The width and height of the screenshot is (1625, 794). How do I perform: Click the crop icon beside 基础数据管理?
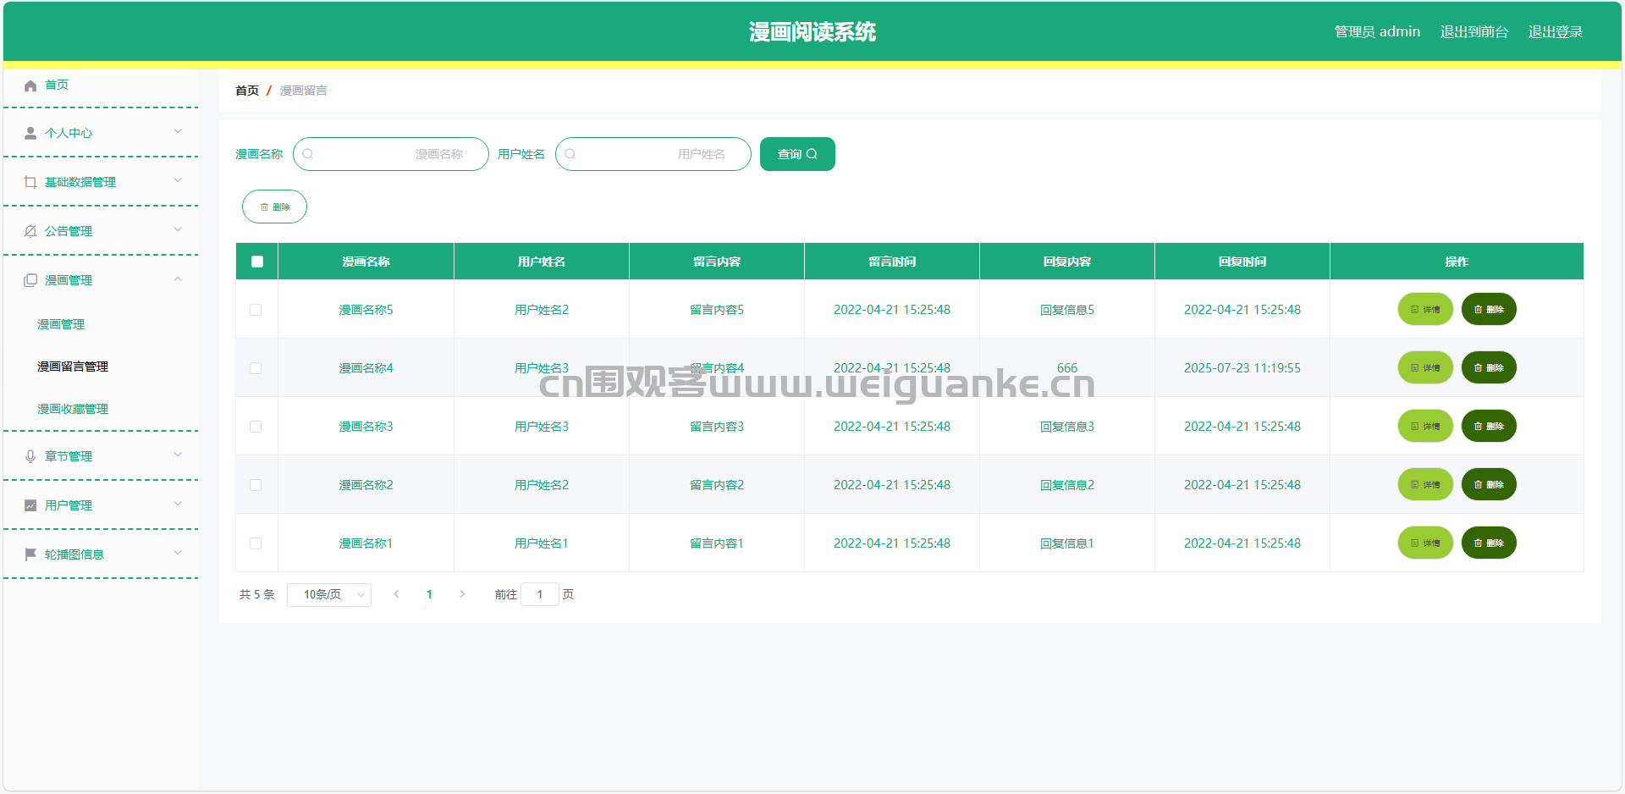[x=30, y=183]
